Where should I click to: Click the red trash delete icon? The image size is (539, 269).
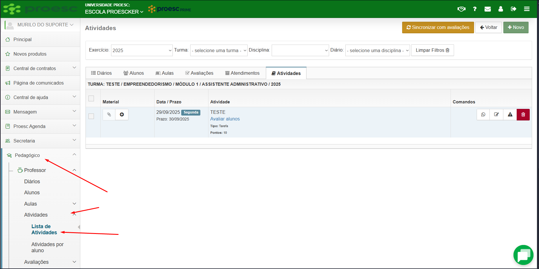[523, 115]
